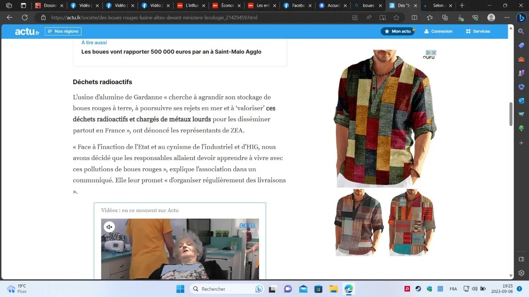Image resolution: width=529 pixels, height=297 pixels.
Task: Open Microsoft Store from the taskbar
Action: tap(318, 289)
